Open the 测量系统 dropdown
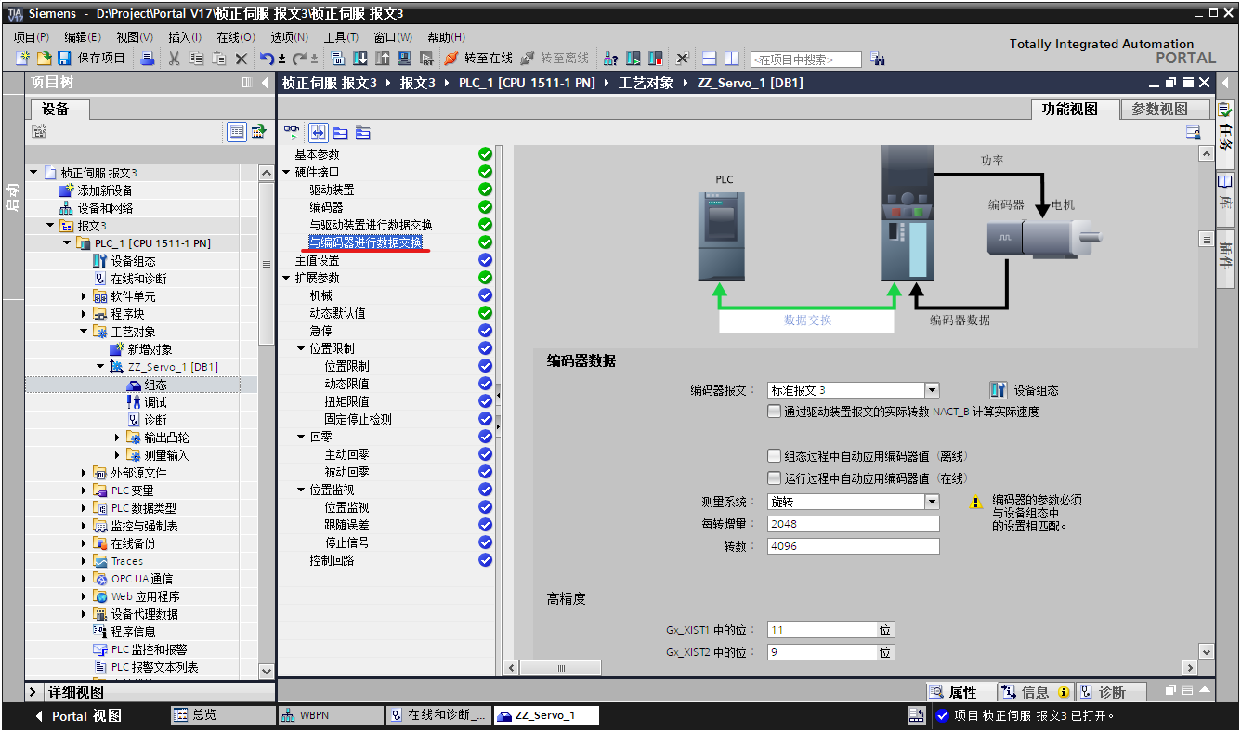1241x732 pixels. pos(932,502)
